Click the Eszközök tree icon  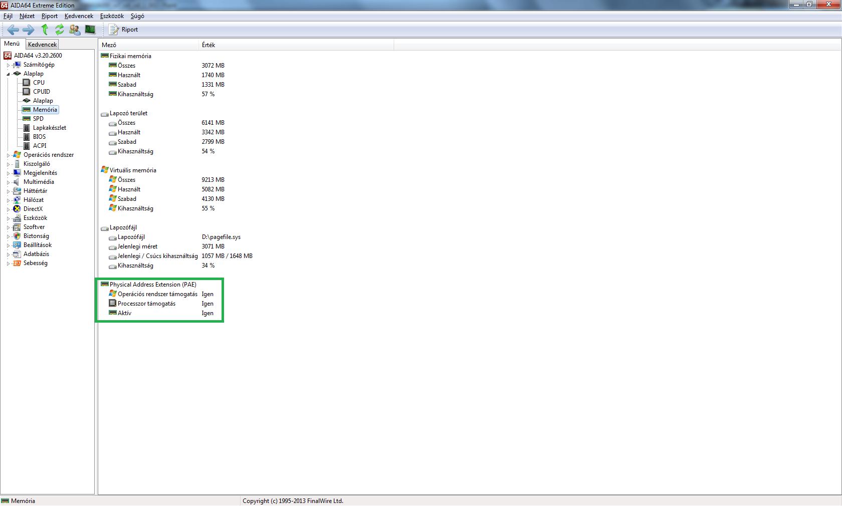pos(17,218)
